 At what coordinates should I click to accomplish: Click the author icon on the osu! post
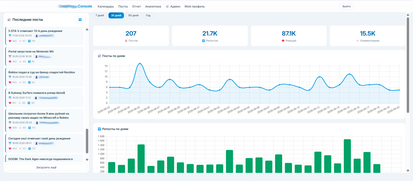click(37, 143)
